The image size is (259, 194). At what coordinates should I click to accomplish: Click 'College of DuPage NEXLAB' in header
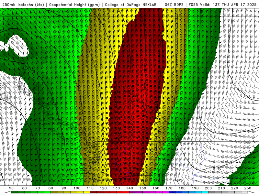click(130, 5)
